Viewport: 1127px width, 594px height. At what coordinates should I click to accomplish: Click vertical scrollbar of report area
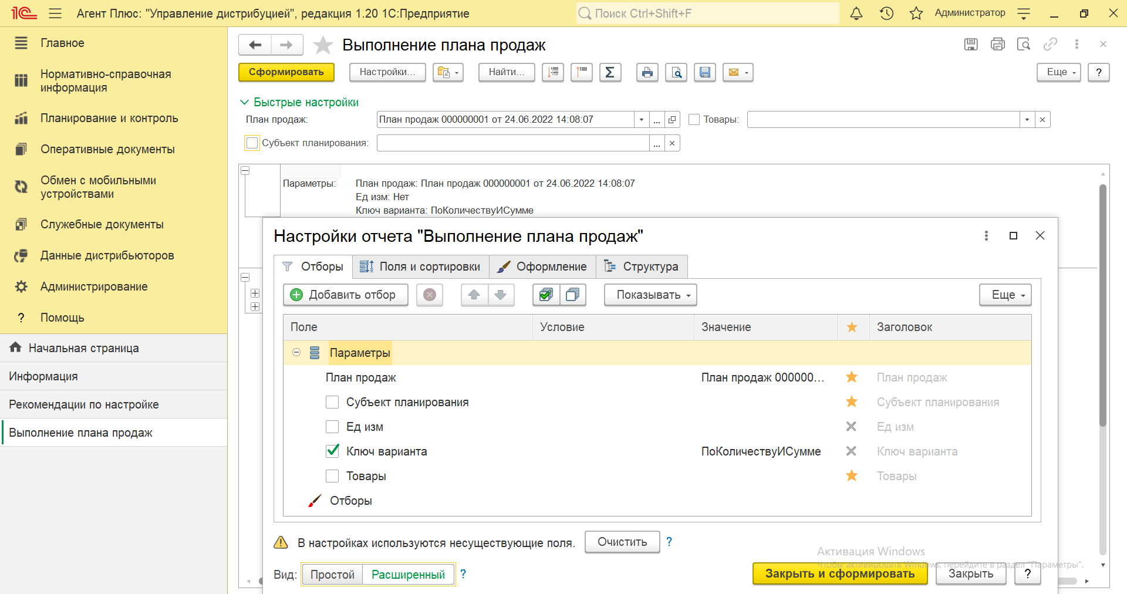[1103, 305]
